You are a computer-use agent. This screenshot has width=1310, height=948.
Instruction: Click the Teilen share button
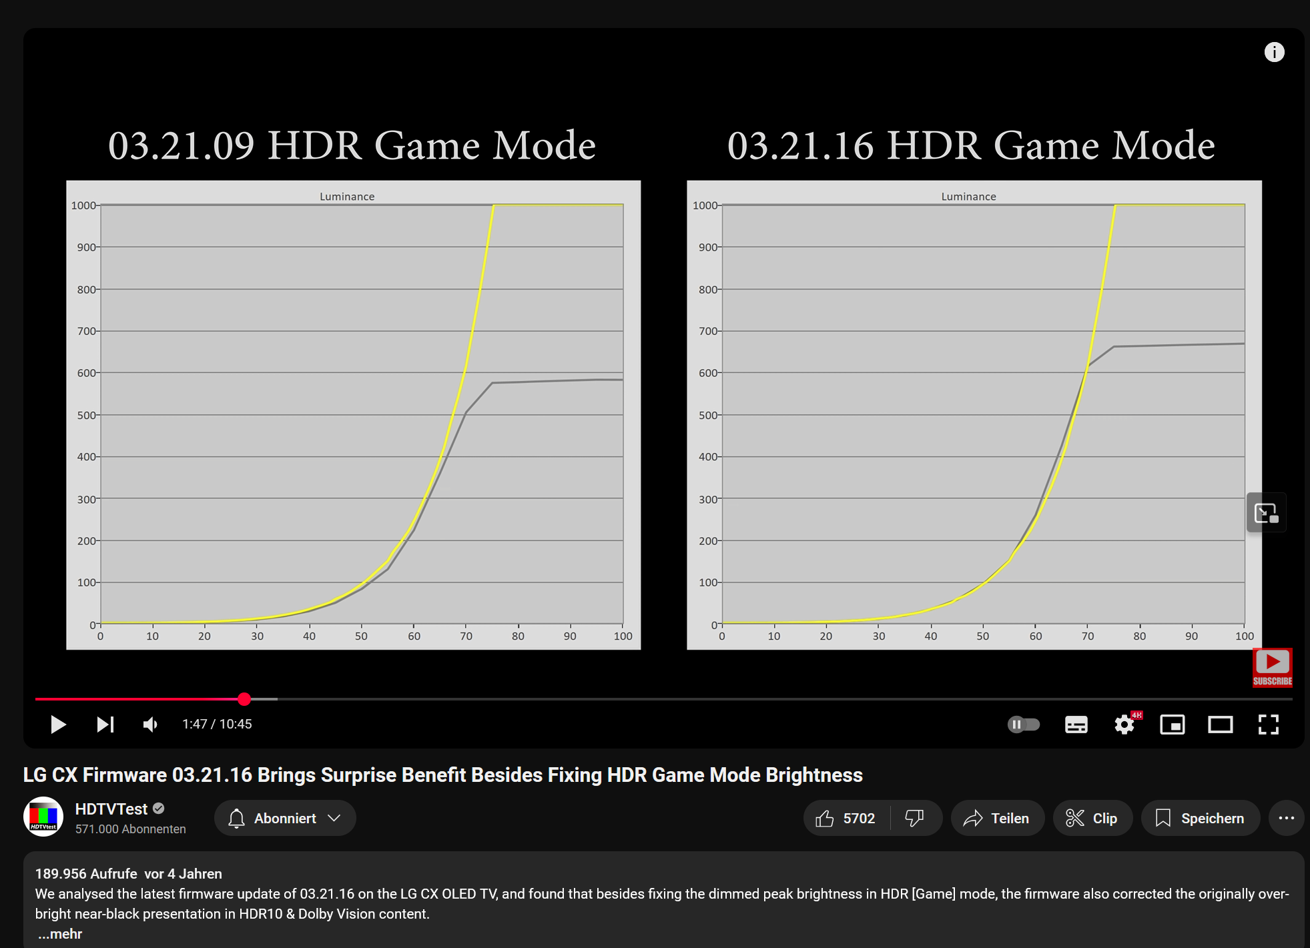coord(997,818)
